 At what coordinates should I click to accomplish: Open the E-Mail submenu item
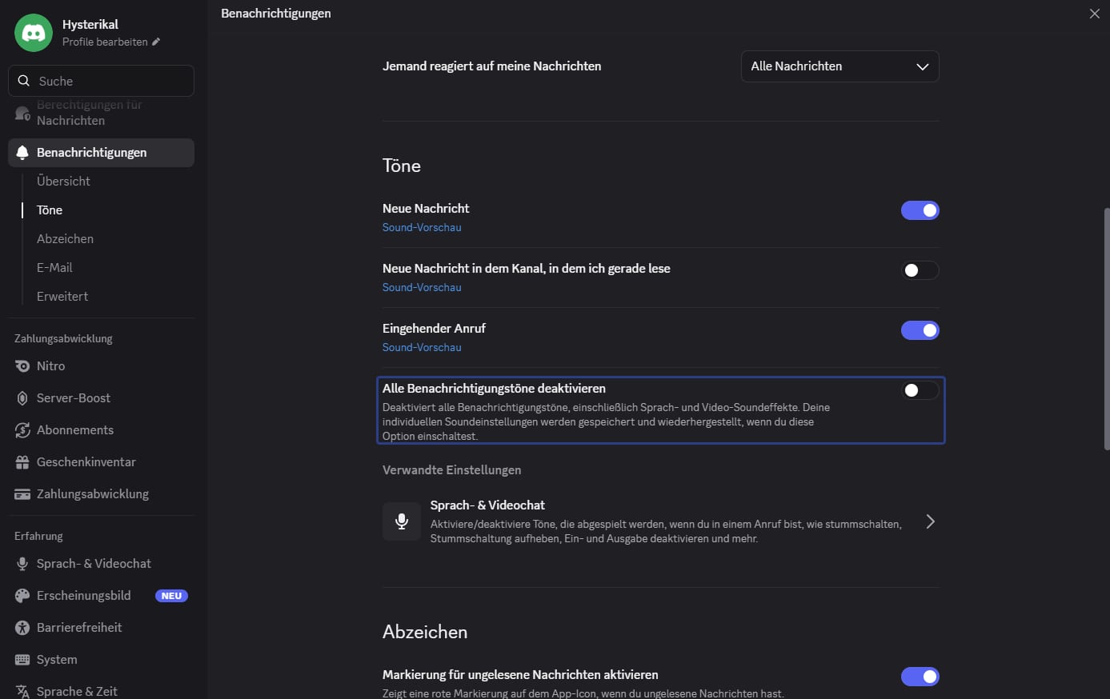coord(54,268)
